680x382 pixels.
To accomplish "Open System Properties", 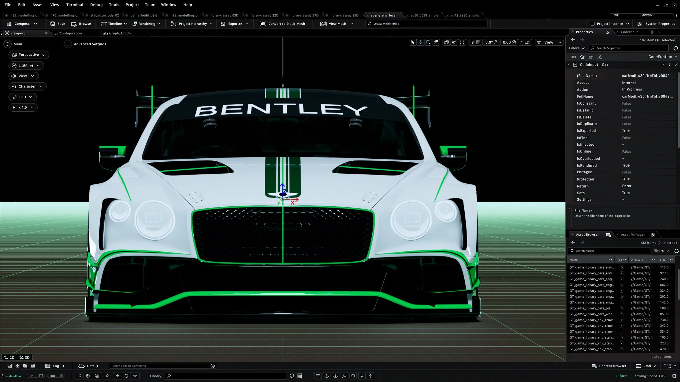I will pyautogui.click(x=656, y=24).
